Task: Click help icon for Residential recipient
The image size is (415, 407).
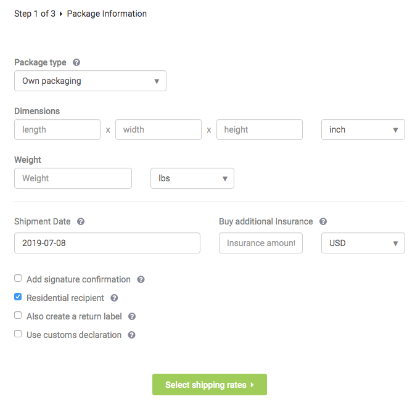Action: pyautogui.click(x=114, y=298)
